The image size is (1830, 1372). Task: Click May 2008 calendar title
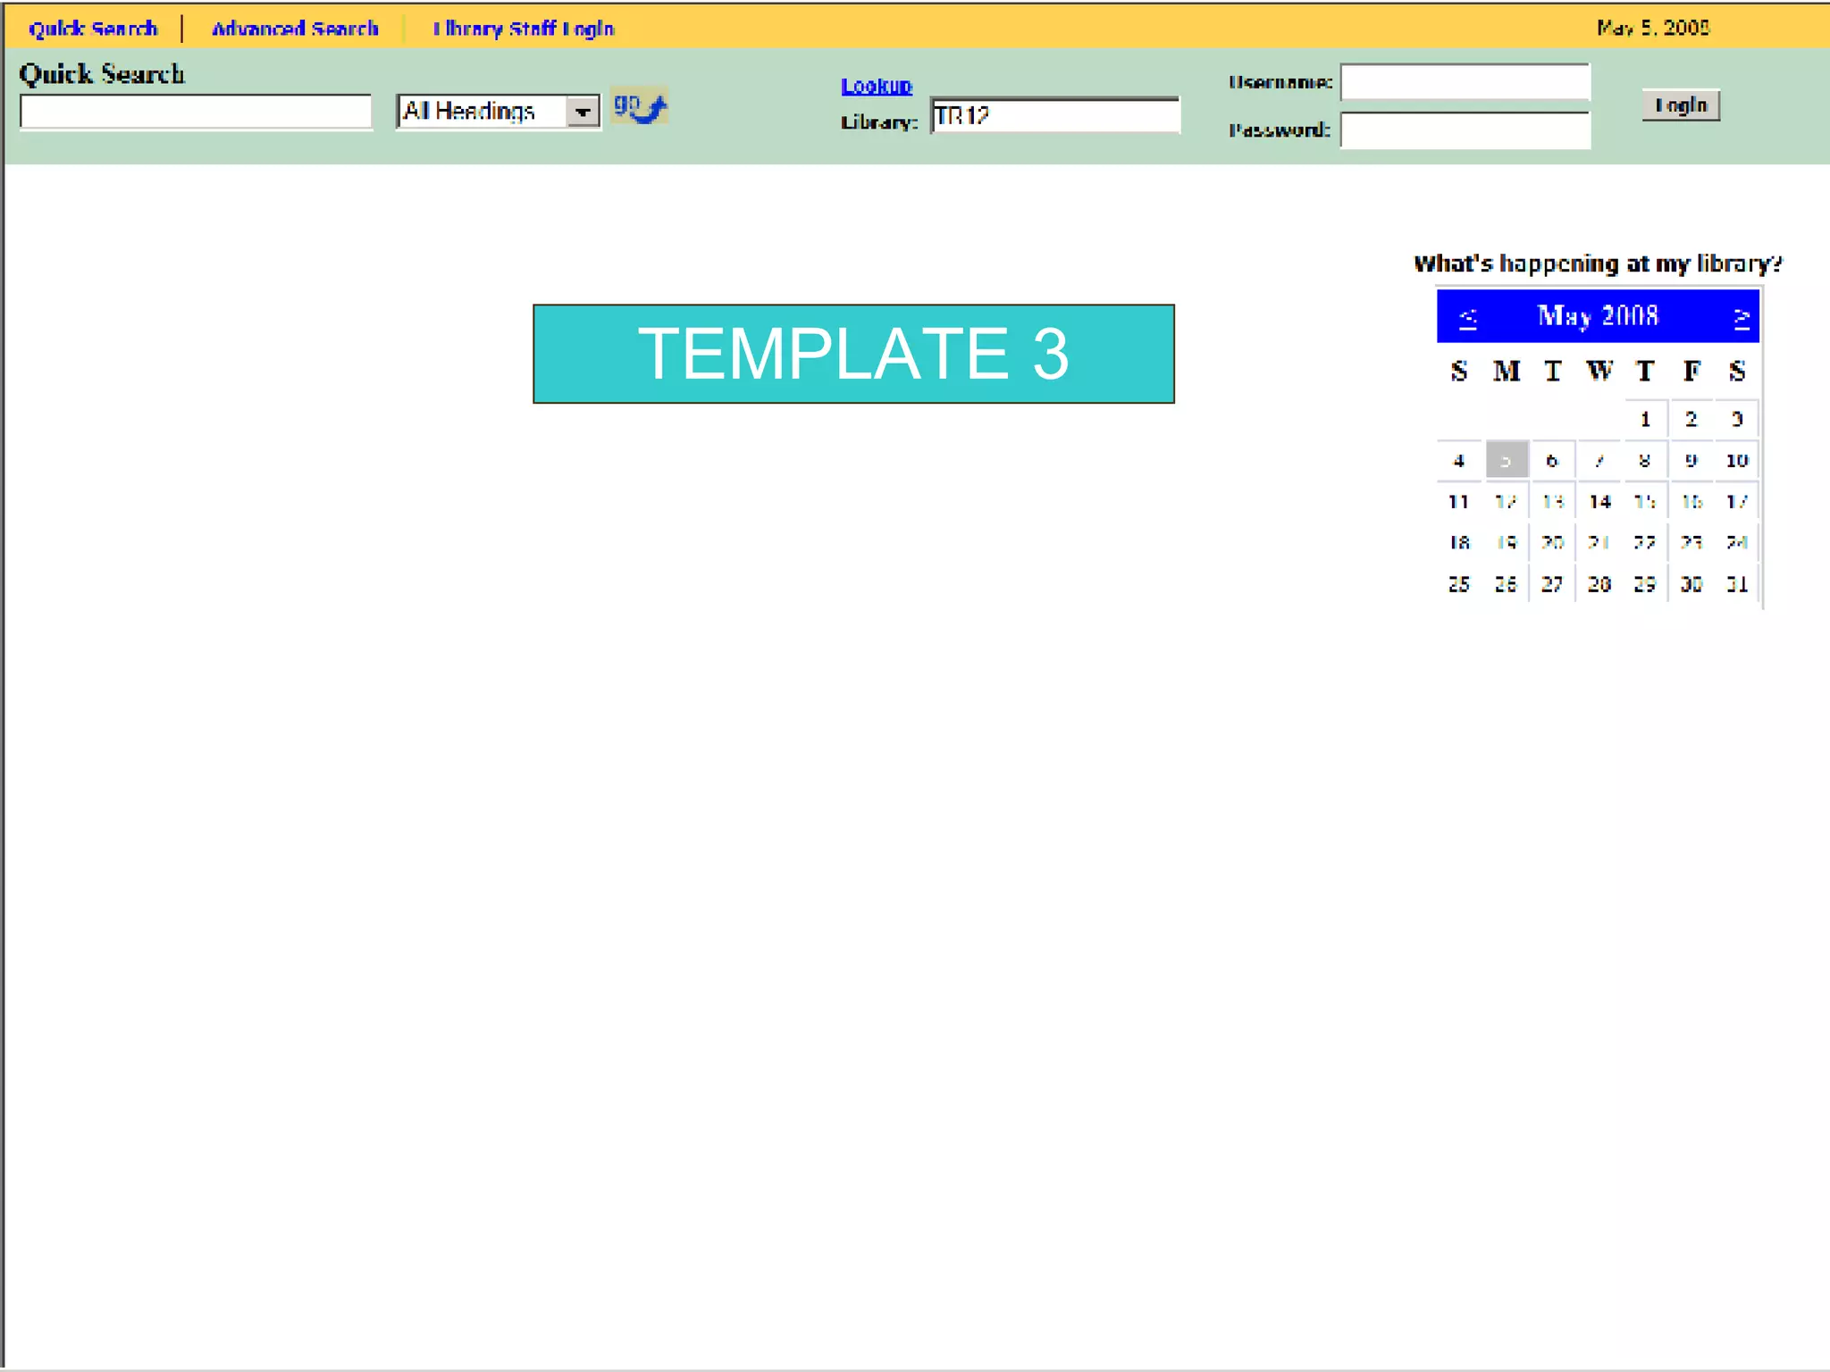coord(1598,316)
